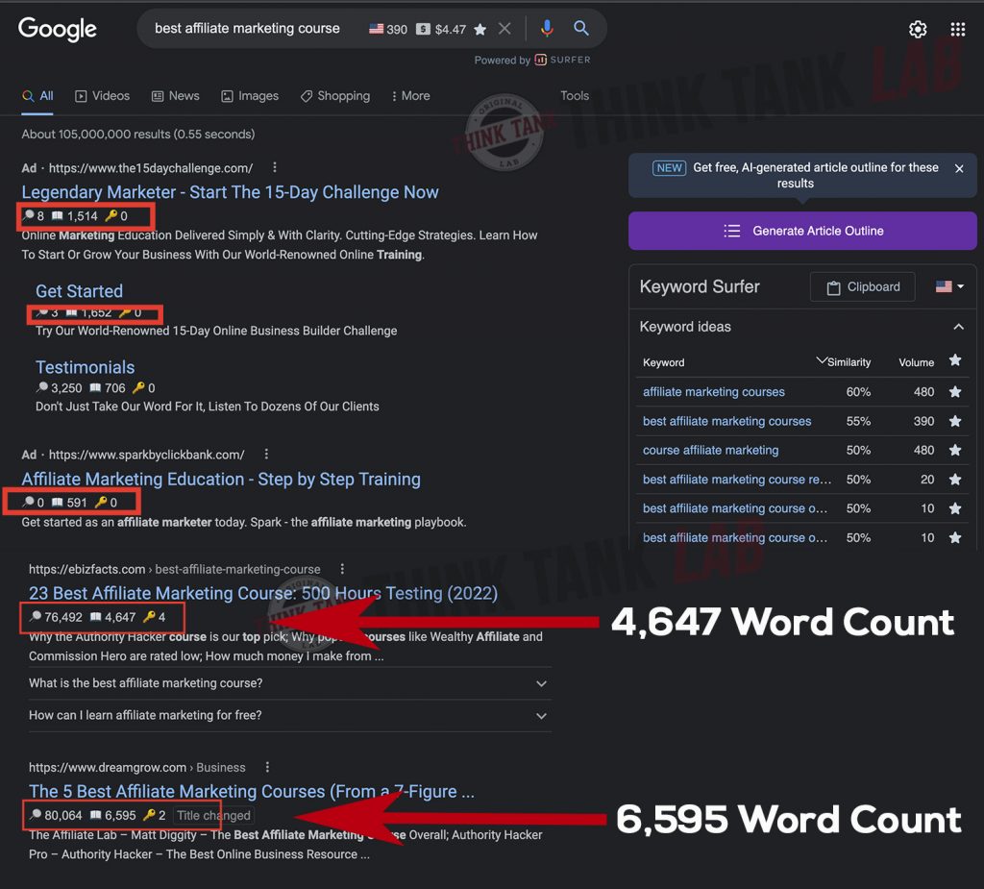Toggle the star next to $4.47 in search bar
This screenshot has height=889, width=984.
tap(480, 29)
